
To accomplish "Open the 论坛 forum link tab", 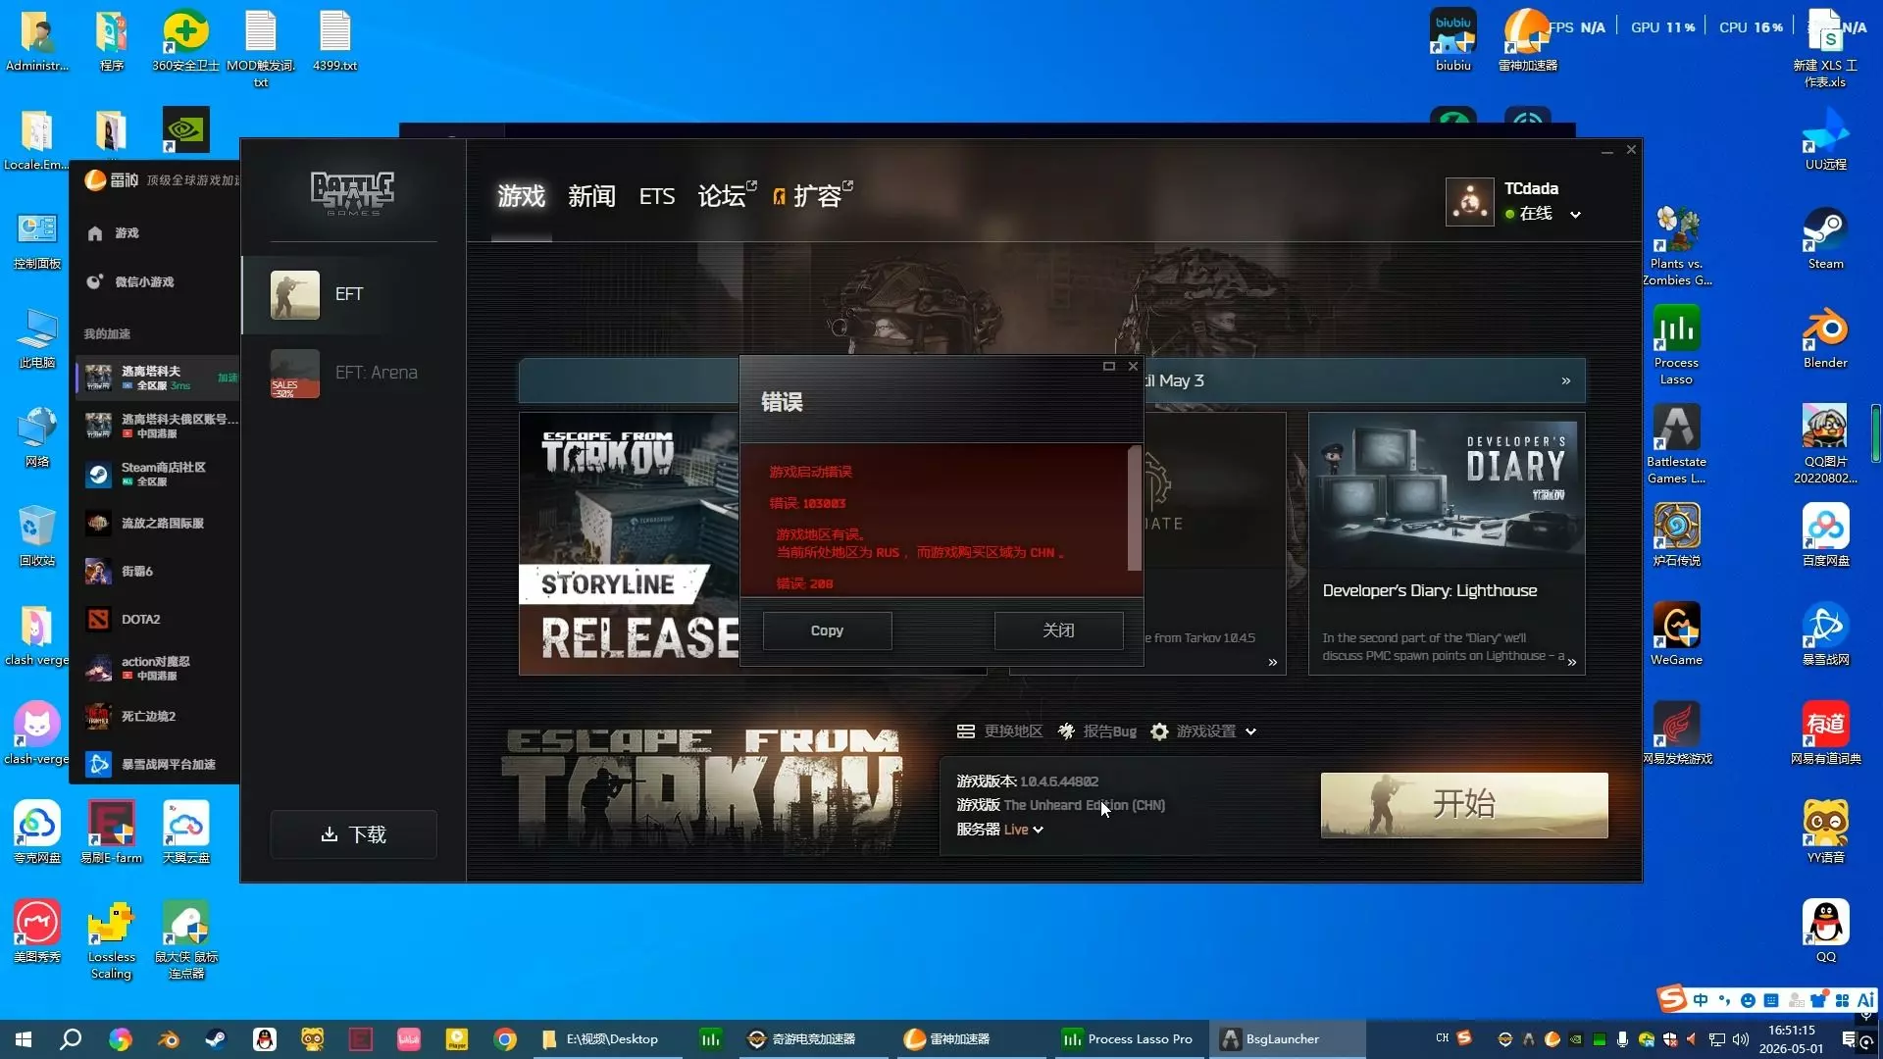I will pos(726,196).
